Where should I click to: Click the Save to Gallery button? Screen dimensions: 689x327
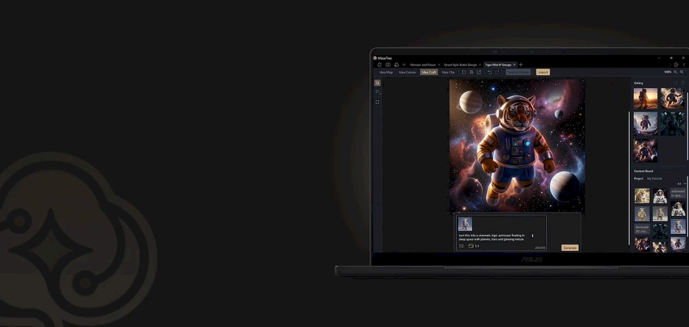518,72
